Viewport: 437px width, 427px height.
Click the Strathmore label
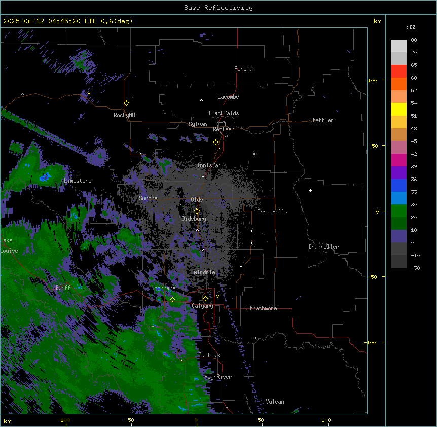262,308
